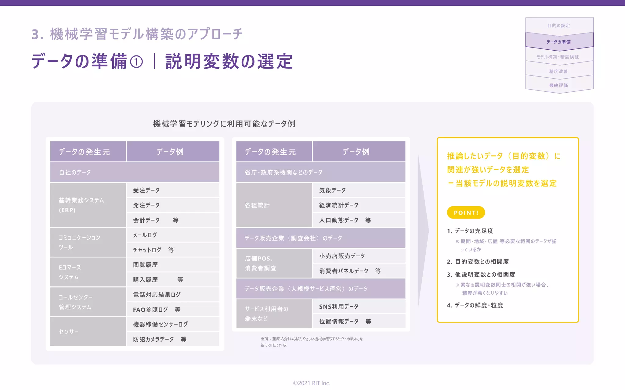Click the left table's データ例 header
The width and height of the screenshot is (625, 390).
[173, 151]
